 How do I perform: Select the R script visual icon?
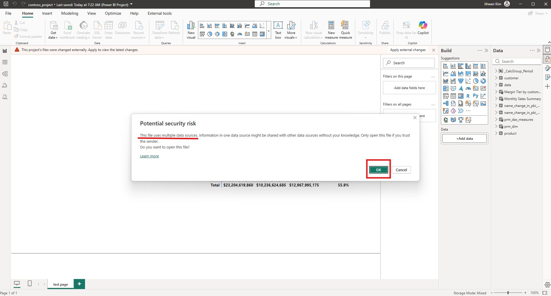point(468,96)
